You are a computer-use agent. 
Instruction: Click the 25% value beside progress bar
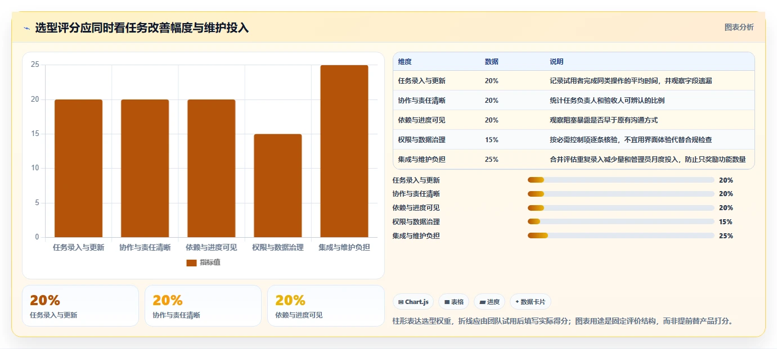pos(726,236)
